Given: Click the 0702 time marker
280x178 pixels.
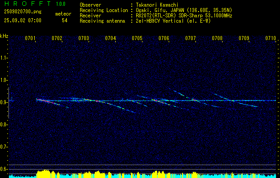Looking at the screenshot, I should (x=57, y=38).
